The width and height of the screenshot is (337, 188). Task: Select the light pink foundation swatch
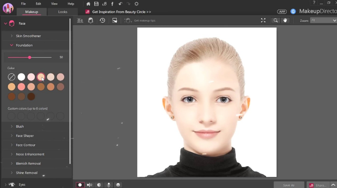click(x=31, y=77)
